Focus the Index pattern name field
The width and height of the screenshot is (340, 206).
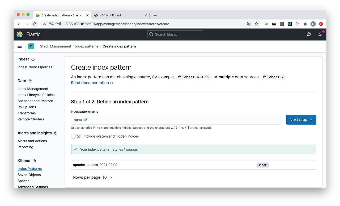(176, 120)
